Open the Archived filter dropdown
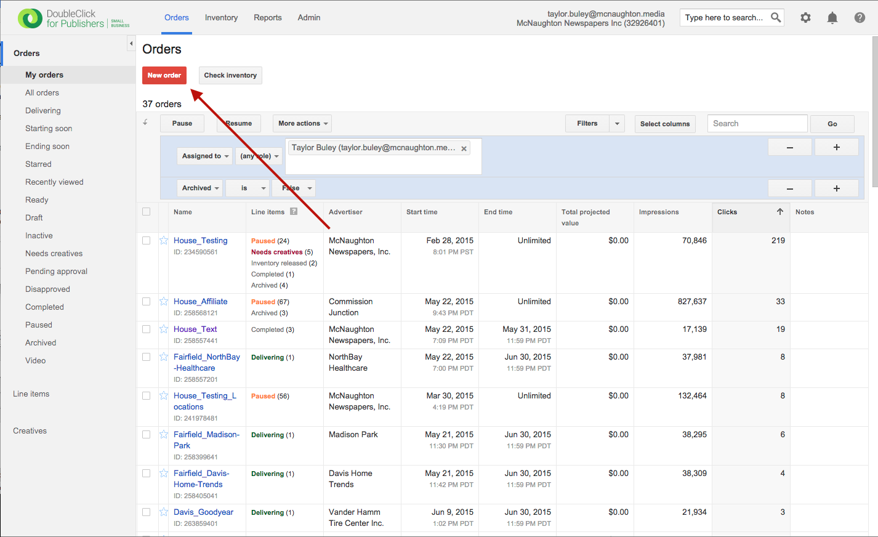The width and height of the screenshot is (878, 537). [200, 188]
